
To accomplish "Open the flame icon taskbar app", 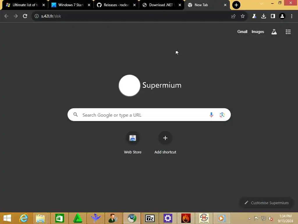I will 186,218.
